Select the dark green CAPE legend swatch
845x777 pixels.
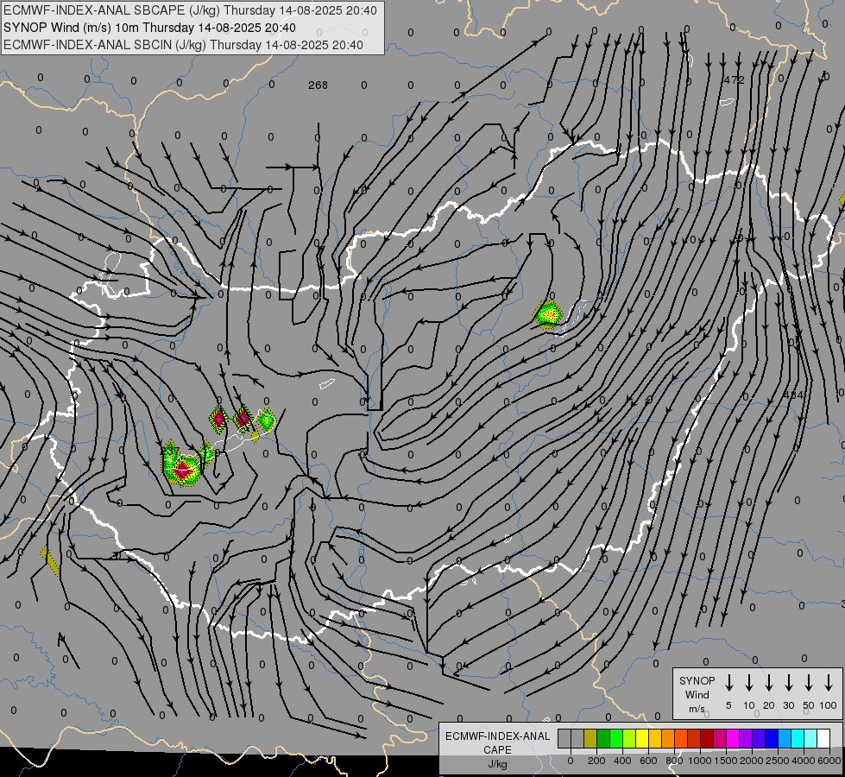[x=603, y=739]
